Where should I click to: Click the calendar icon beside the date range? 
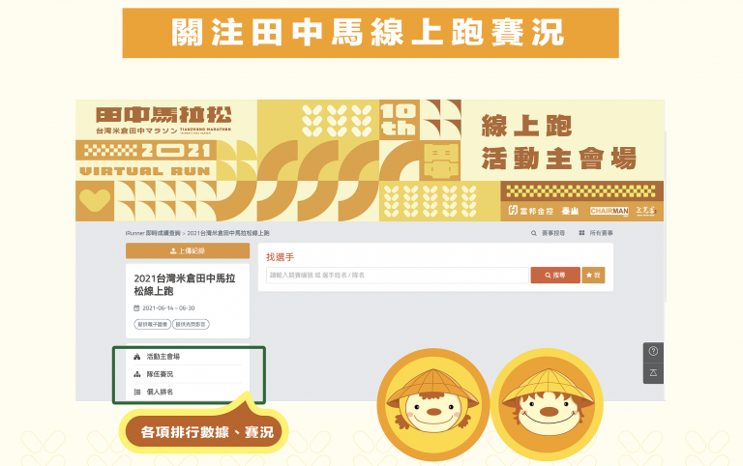click(x=136, y=307)
